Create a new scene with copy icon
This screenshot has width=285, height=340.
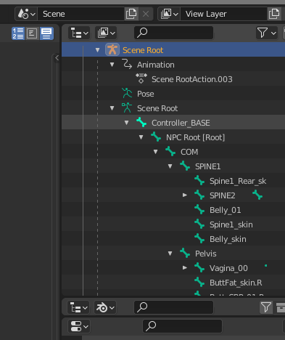pyautogui.click(x=131, y=14)
